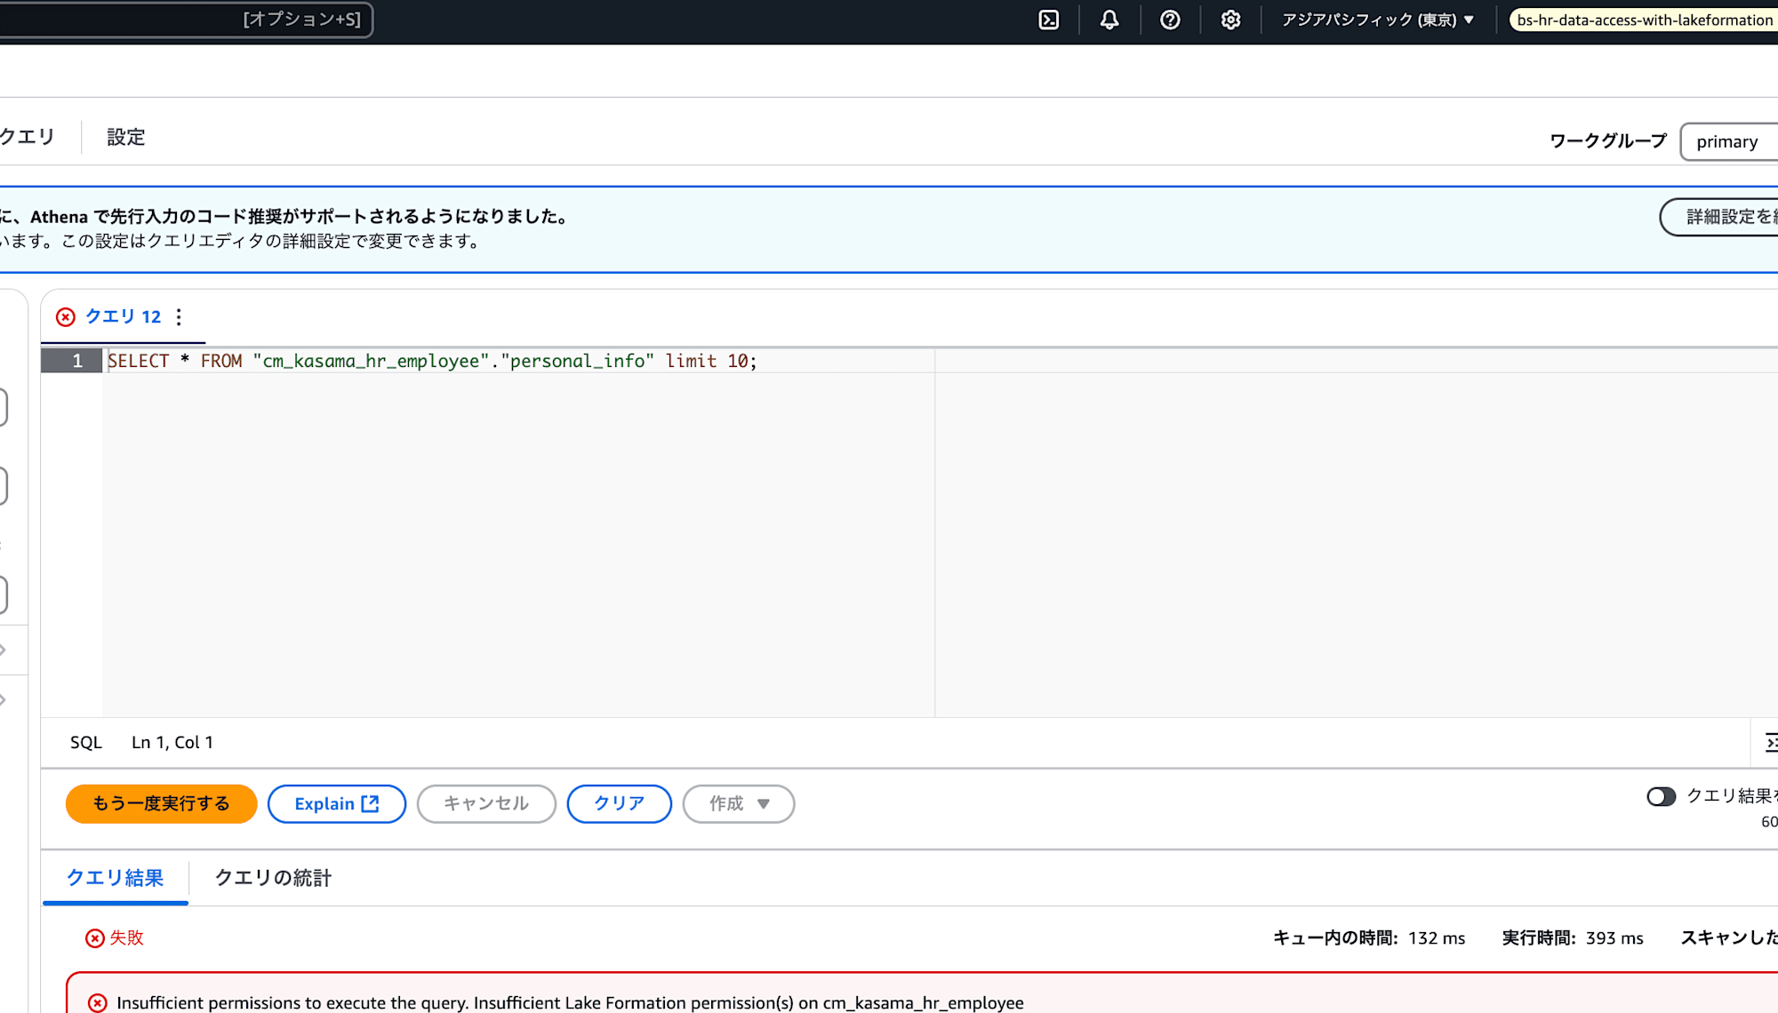Click the editor format icon at right of status bar
The width and height of the screenshot is (1778, 1013).
click(x=1769, y=743)
